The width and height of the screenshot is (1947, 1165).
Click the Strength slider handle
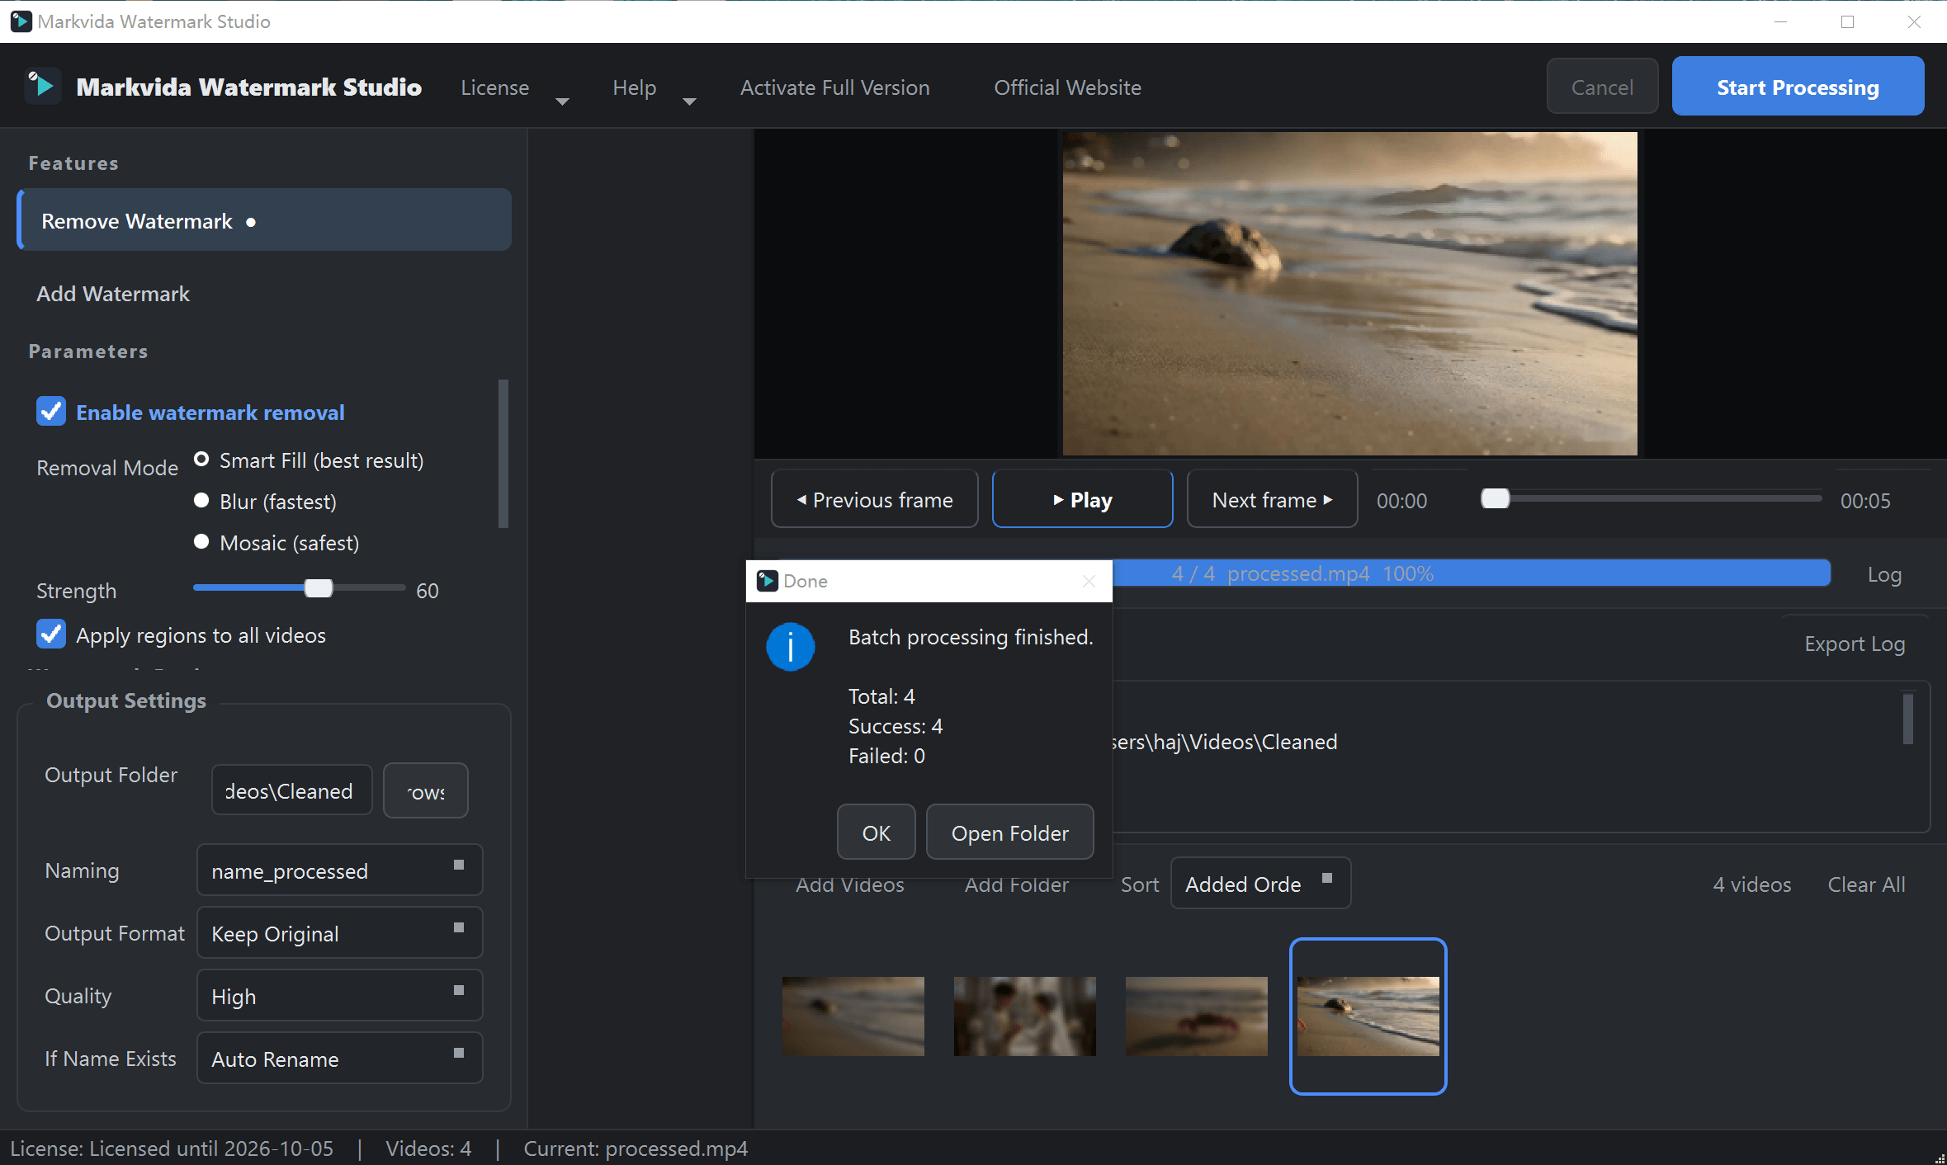click(318, 588)
